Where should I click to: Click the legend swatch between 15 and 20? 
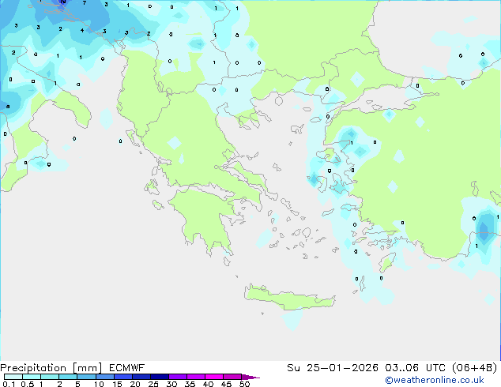(x=123, y=377)
